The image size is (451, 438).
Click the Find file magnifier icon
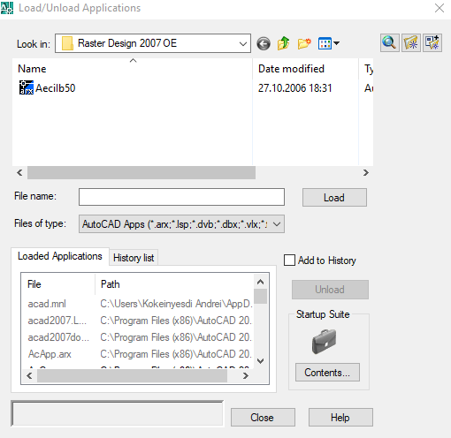[x=389, y=43]
